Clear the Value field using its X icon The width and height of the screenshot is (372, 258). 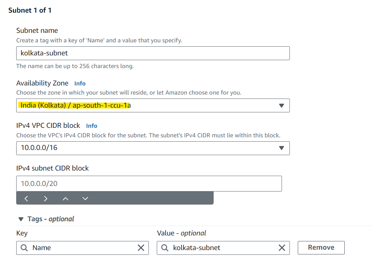tap(282, 248)
